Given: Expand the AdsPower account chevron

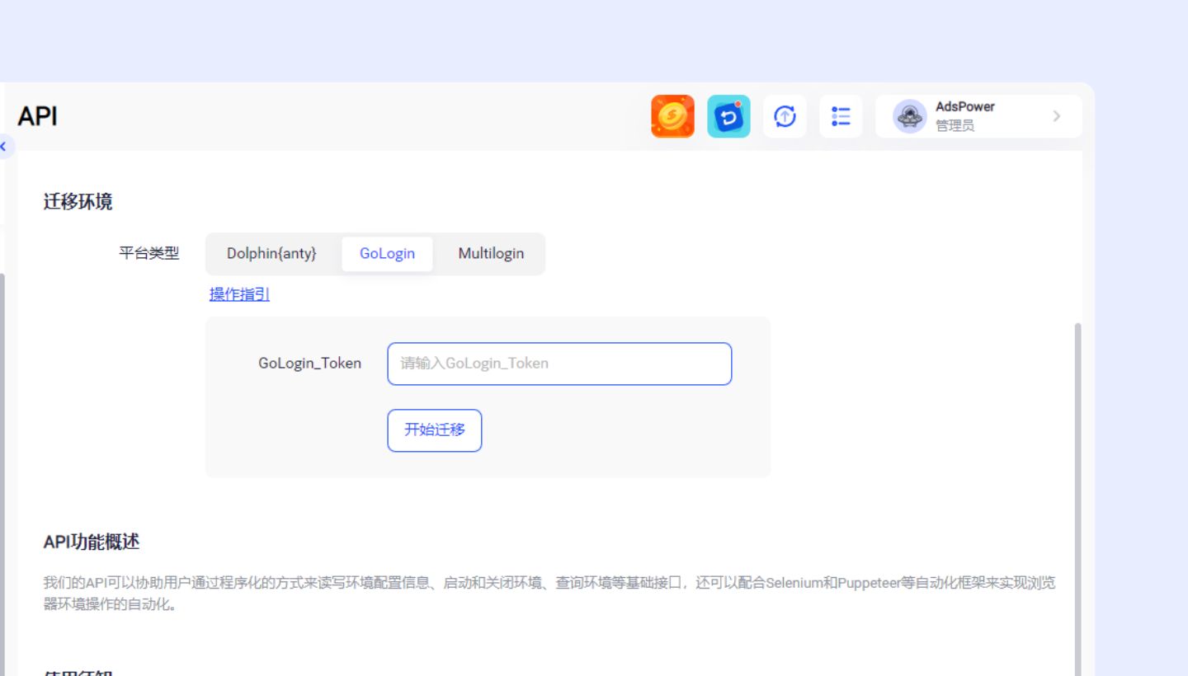Looking at the screenshot, I should 1056,116.
